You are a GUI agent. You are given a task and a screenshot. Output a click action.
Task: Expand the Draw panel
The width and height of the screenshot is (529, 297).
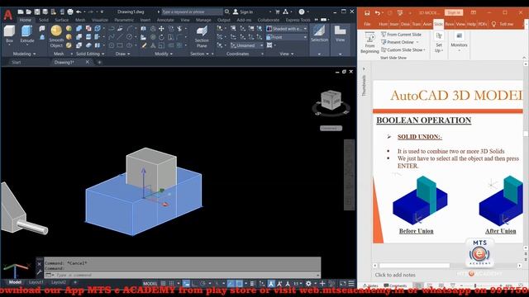tap(123, 54)
